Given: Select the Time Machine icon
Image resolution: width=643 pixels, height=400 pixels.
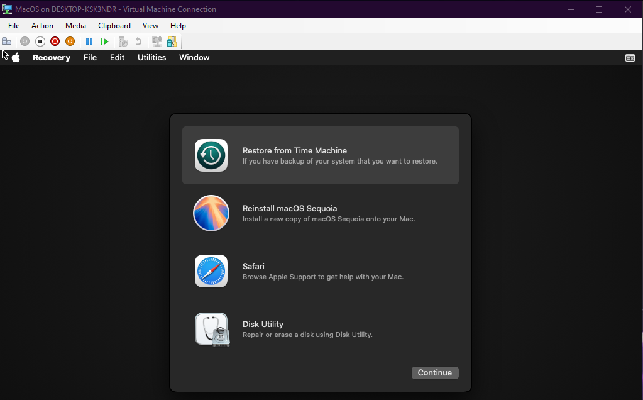Looking at the screenshot, I should tap(211, 155).
